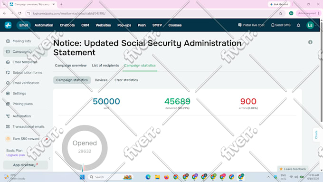Open the Push menu in top navigation
Screen dimensions: 323x182
142,25
